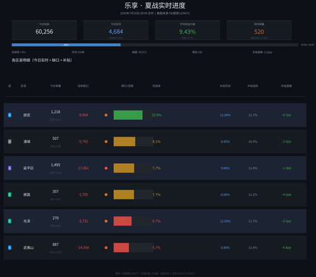The width and height of the screenshot is (316, 277).
Task: Click the subsidy target 13.4%
Action: [253, 247]
